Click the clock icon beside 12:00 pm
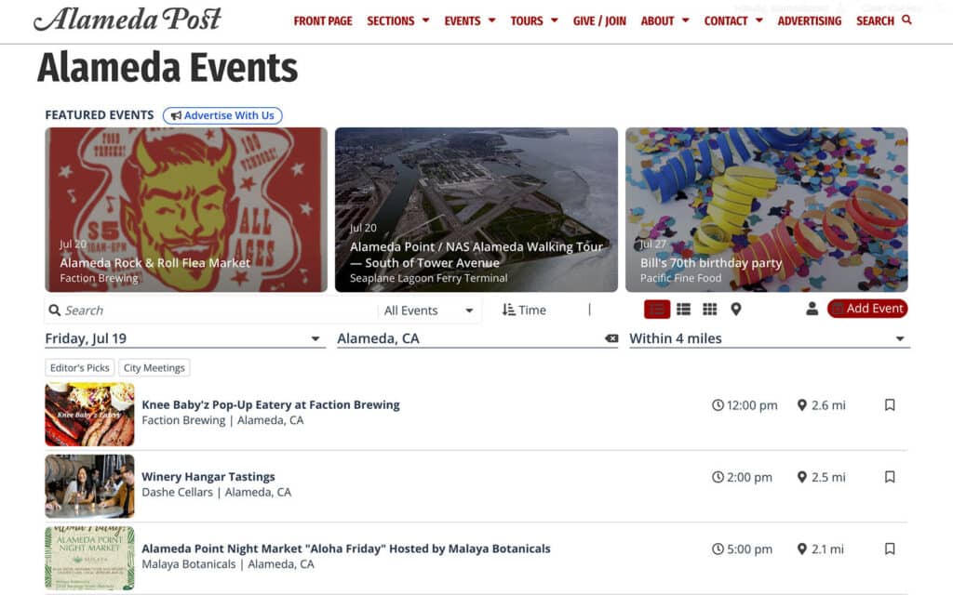953x595 pixels. pyautogui.click(x=718, y=405)
